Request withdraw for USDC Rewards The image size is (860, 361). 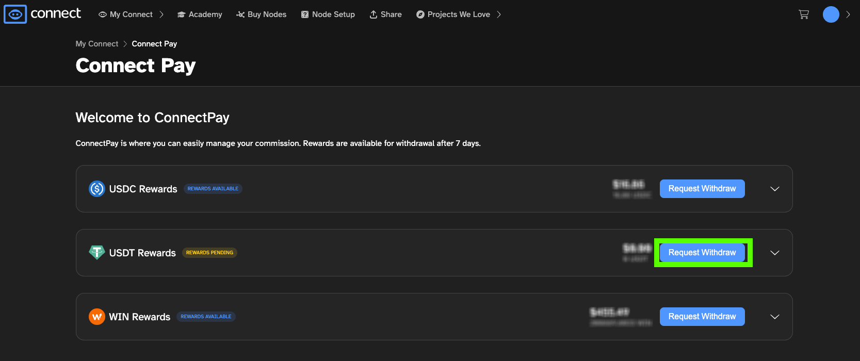click(702, 189)
